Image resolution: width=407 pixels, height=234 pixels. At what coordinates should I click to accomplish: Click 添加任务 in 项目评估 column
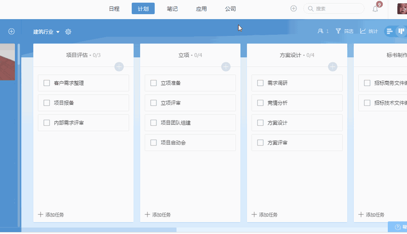coord(51,215)
